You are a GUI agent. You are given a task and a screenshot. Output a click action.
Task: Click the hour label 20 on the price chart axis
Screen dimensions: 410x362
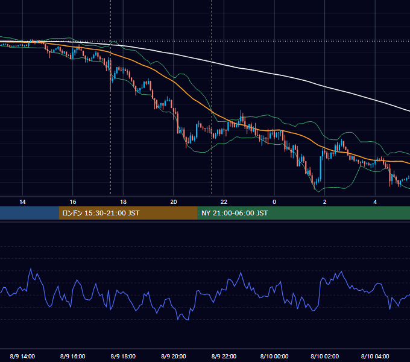tap(174, 202)
